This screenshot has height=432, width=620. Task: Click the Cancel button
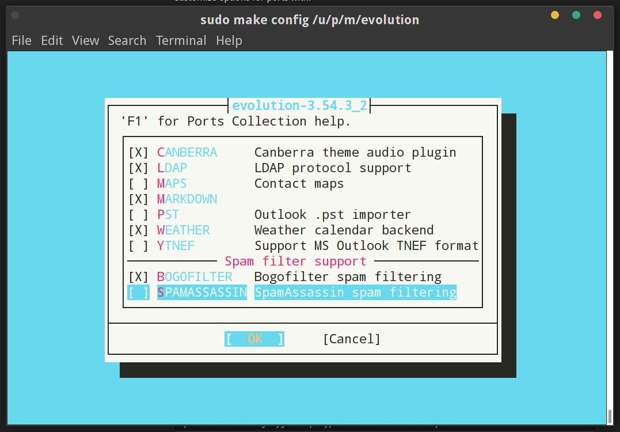pyautogui.click(x=352, y=339)
